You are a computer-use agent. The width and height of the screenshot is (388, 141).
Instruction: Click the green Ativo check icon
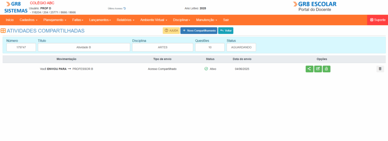click(x=206, y=69)
